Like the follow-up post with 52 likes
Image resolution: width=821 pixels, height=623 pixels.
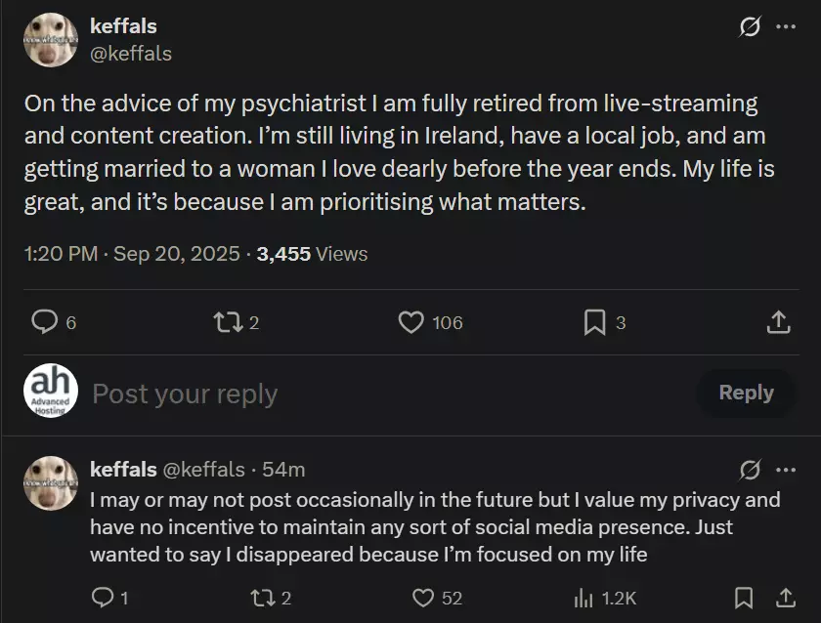tap(422, 598)
